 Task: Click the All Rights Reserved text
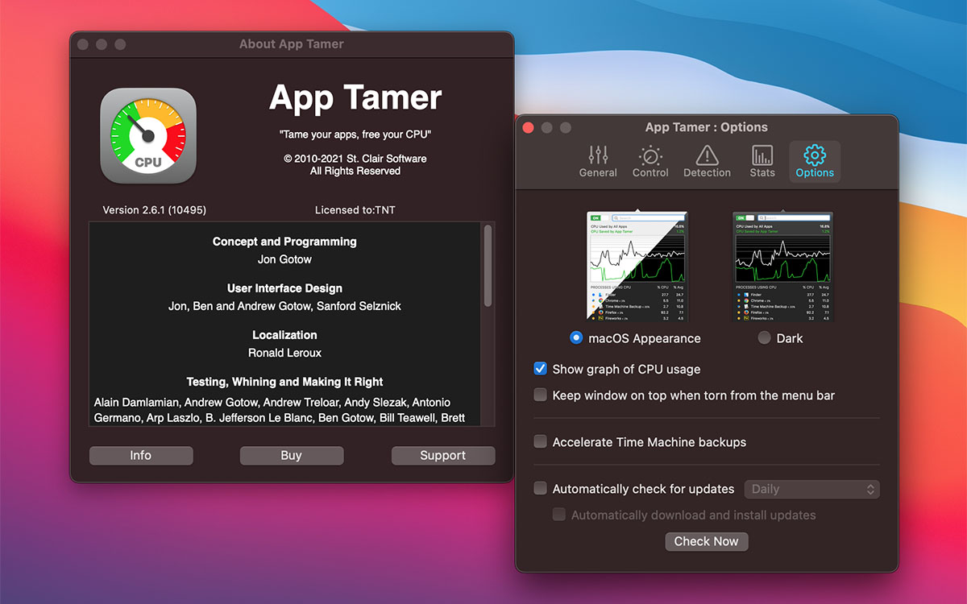click(355, 171)
